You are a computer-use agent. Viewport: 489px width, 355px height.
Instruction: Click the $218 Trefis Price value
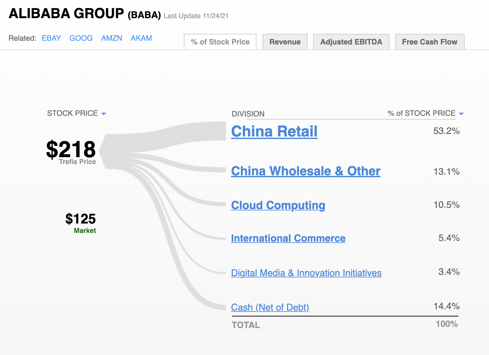[71, 149]
